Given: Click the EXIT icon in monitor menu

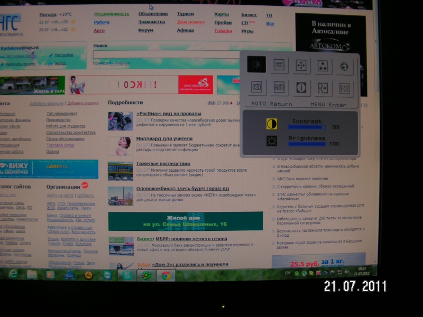Looking at the screenshot, I should (345, 88).
